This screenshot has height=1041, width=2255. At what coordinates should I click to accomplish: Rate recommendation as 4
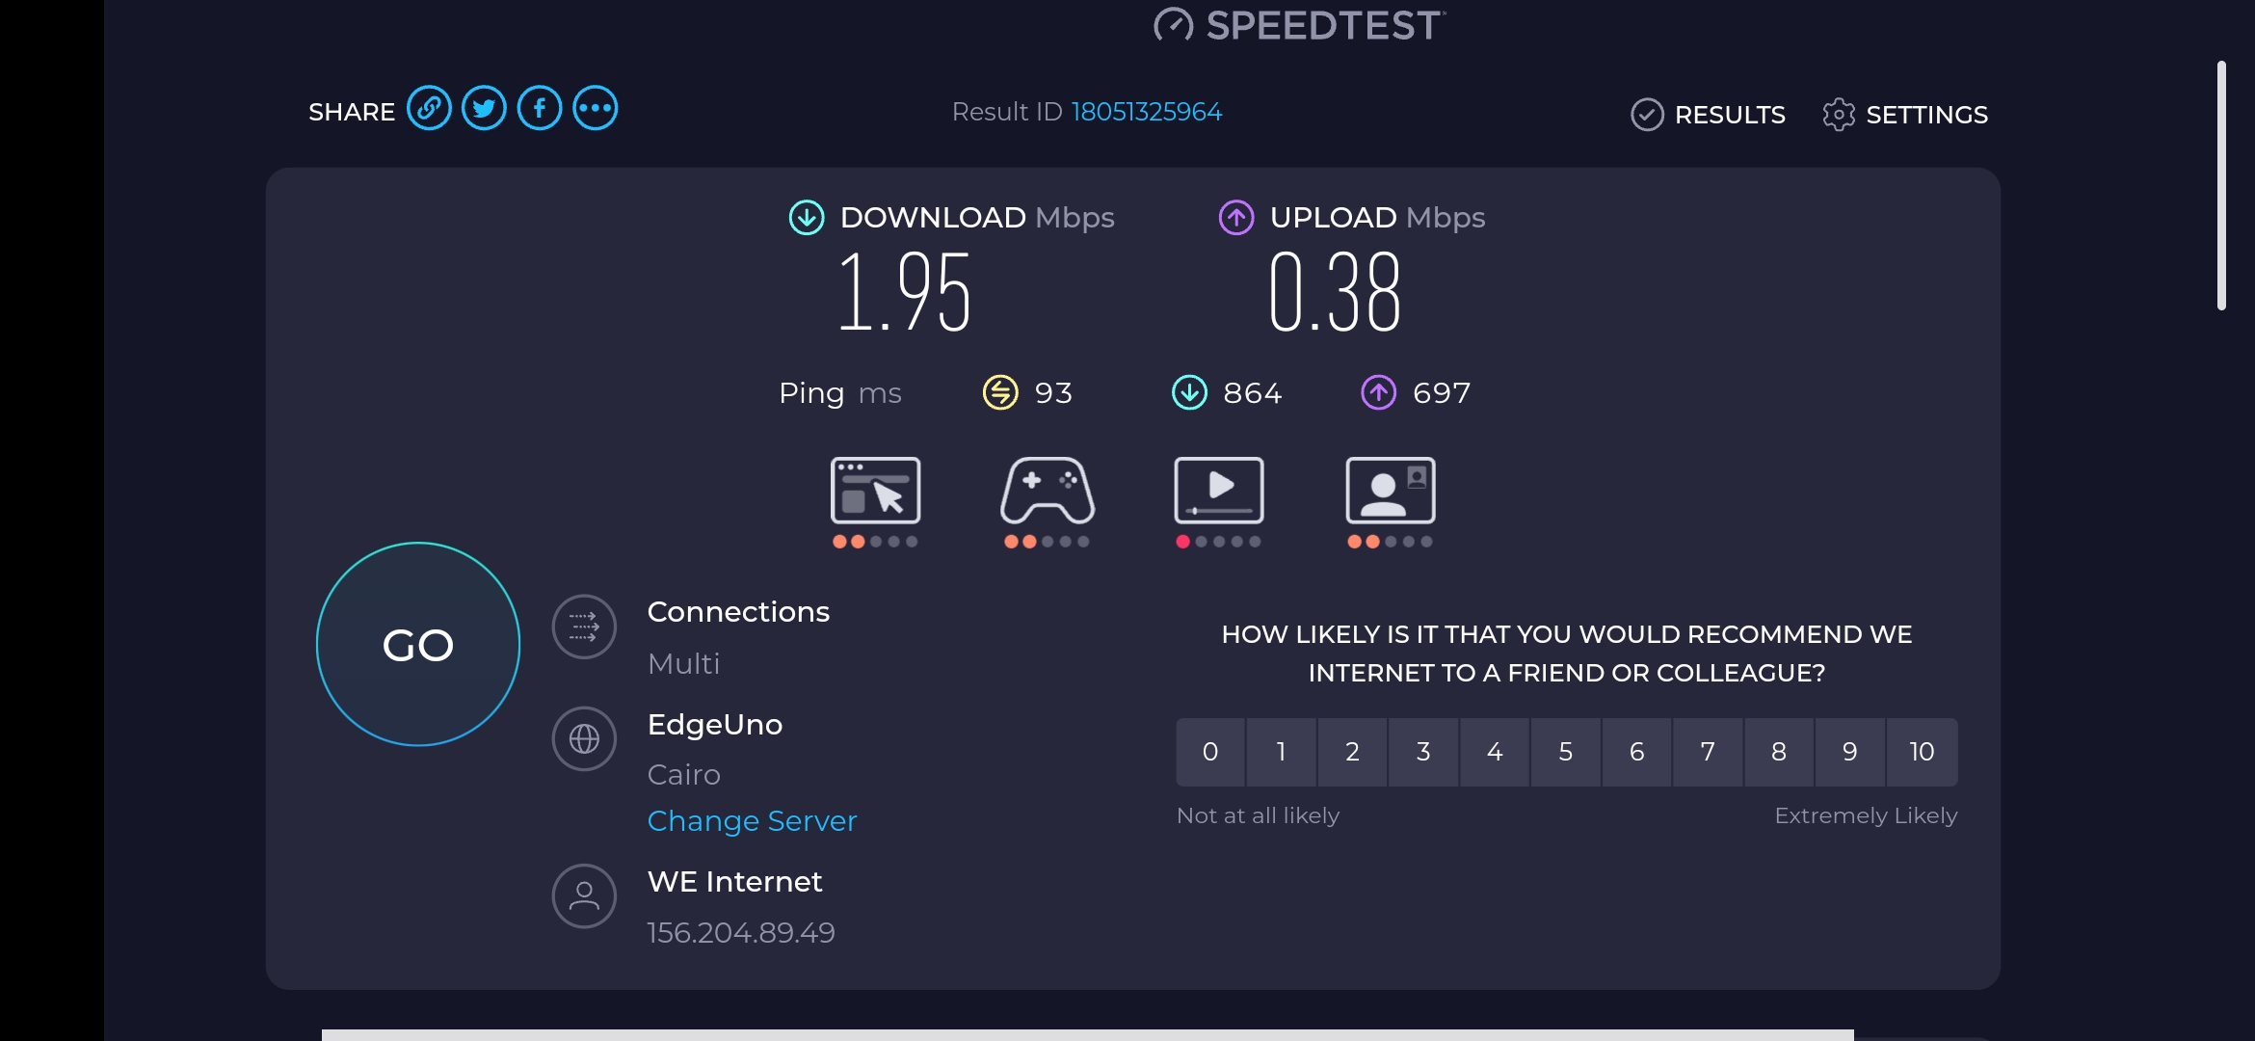pyautogui.click(x=1495, y=752)
